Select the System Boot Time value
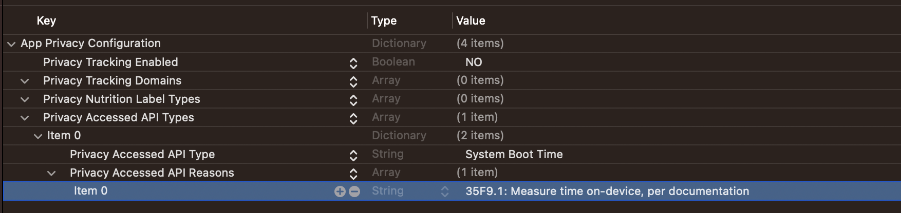 point(514,155)
